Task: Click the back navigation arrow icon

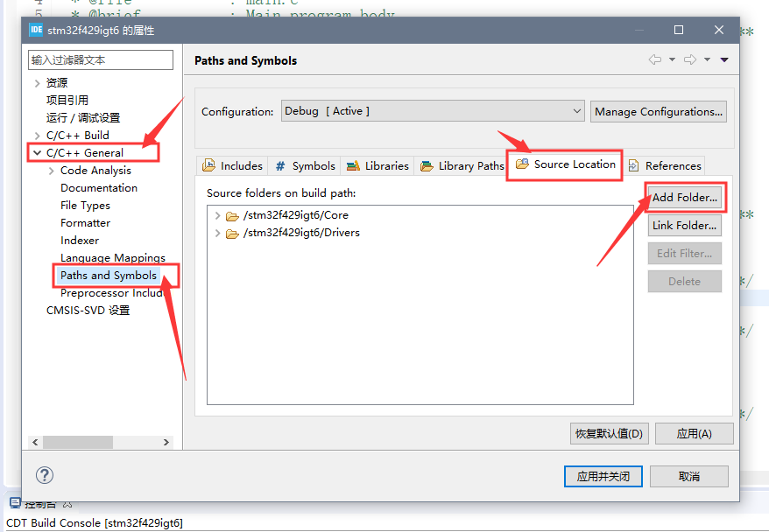Action: (x=656, y=59)
